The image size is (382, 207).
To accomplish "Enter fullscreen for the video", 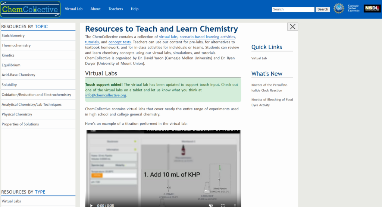I will point(223,206).
